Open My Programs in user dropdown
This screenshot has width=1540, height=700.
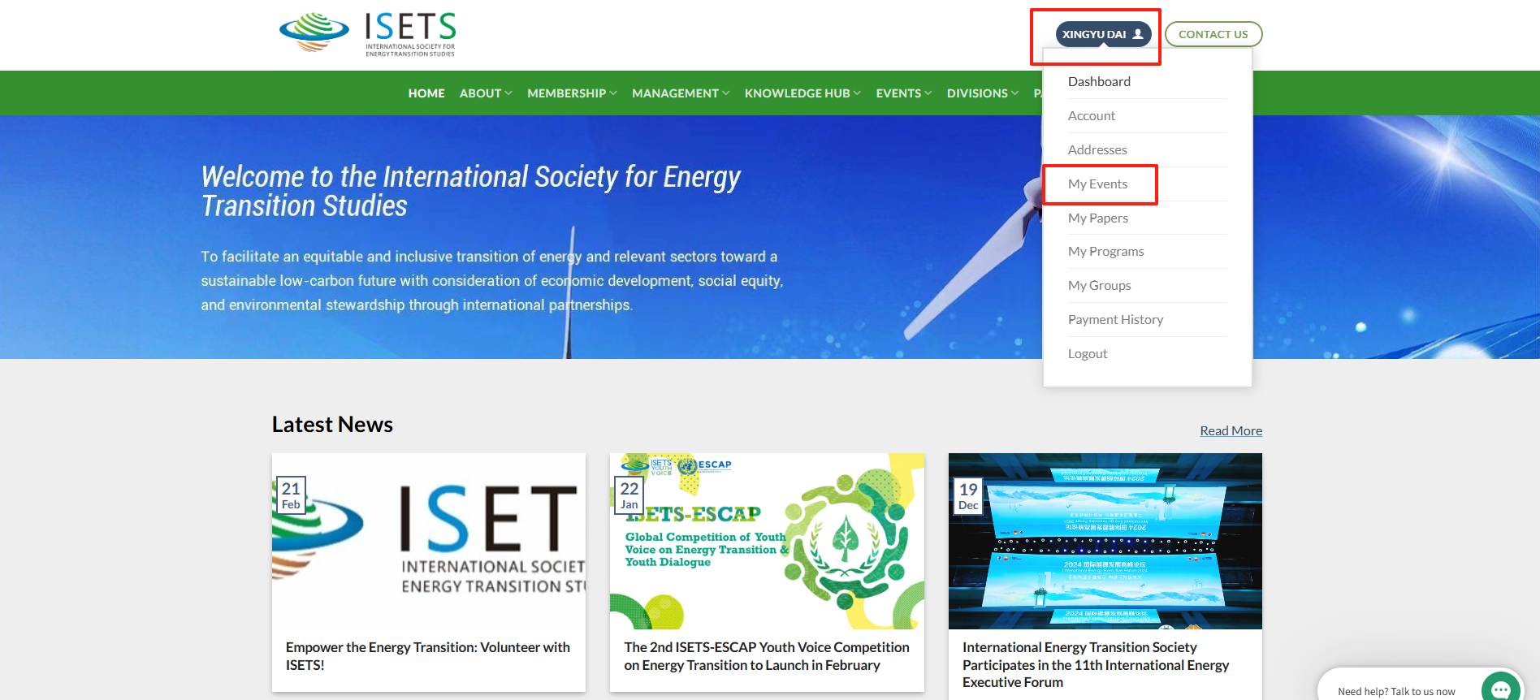point(1105,251)
